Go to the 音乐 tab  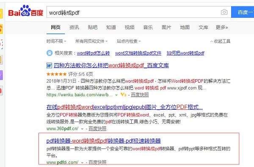tap(148, 28)
